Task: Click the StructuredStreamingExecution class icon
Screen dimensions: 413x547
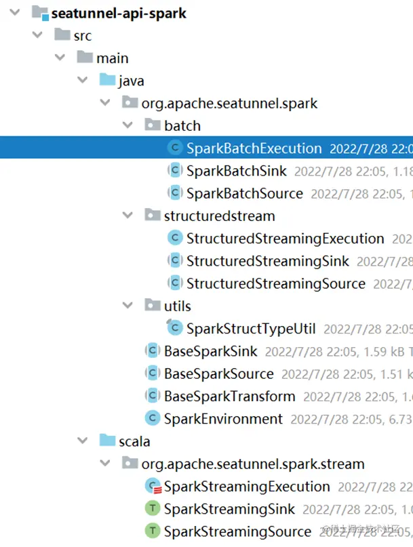Action: coord(175,237)
